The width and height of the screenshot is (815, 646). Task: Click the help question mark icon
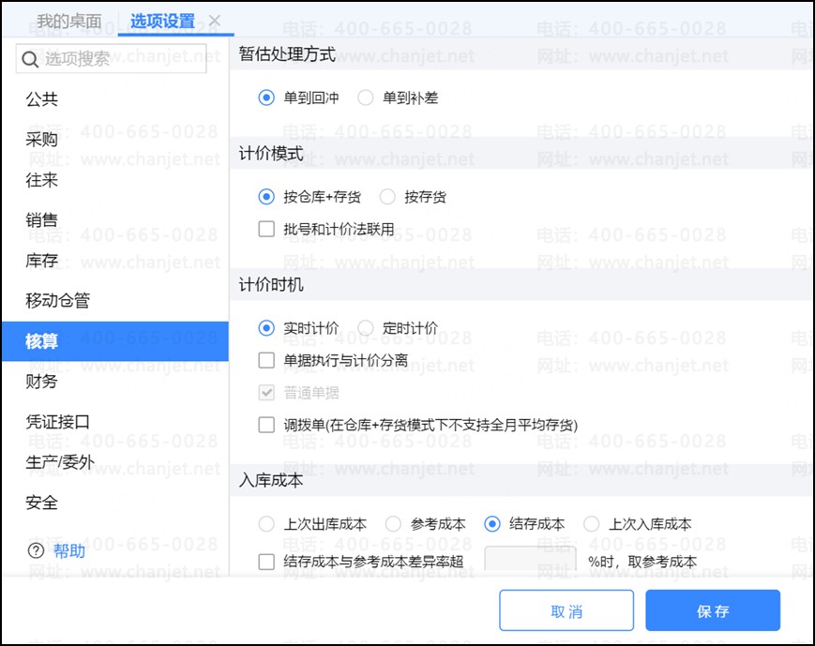tap(36, 550)
